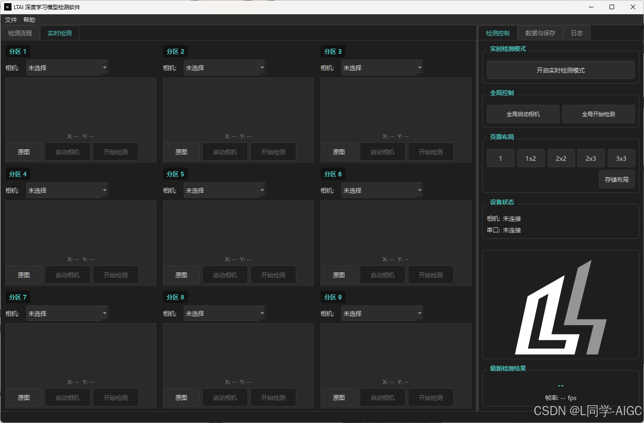Screen dimensions: 644x423
Task: Click 原图 button in 分区 2
Action: (x=181, y=152)
